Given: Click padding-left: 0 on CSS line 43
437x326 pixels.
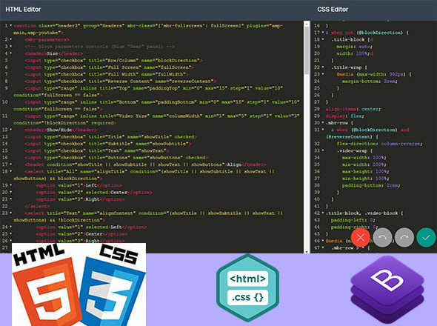Looking at the screenshot, I should [353, 220].
